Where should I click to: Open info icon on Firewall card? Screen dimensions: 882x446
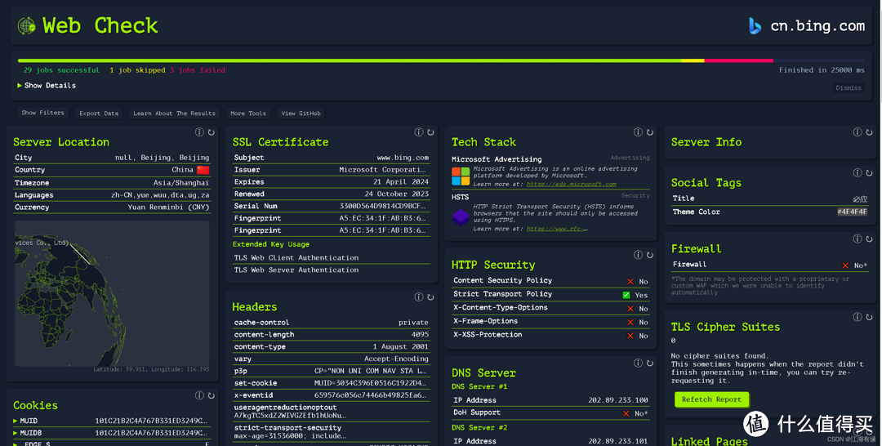click(857, 239)
